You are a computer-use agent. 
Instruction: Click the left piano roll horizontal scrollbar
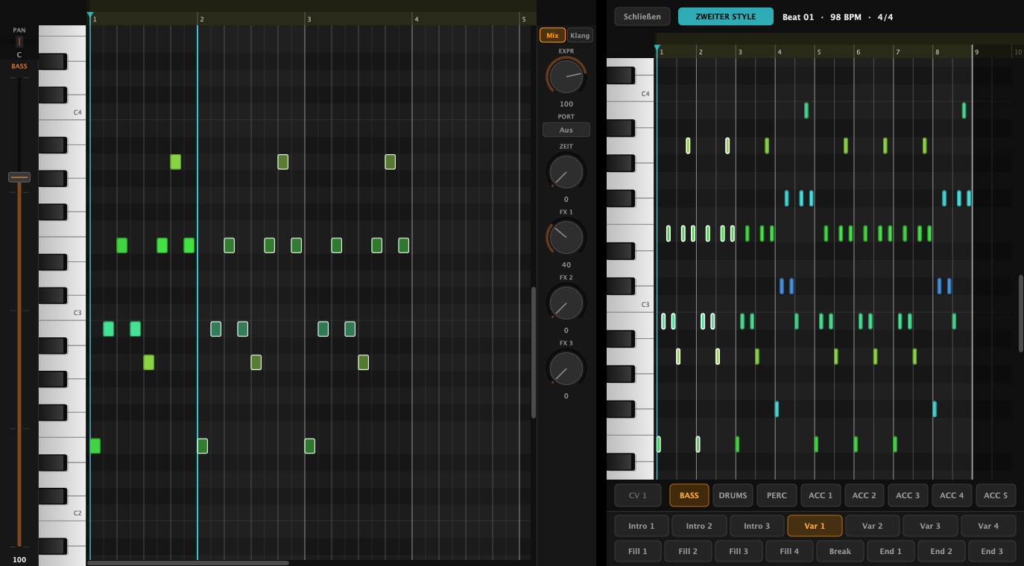click(x=188, y=563)
